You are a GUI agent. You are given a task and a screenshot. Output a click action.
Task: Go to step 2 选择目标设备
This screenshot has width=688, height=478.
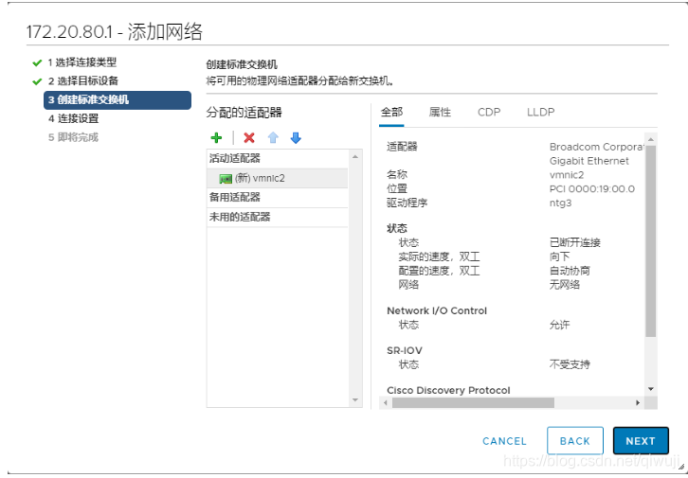83,81
